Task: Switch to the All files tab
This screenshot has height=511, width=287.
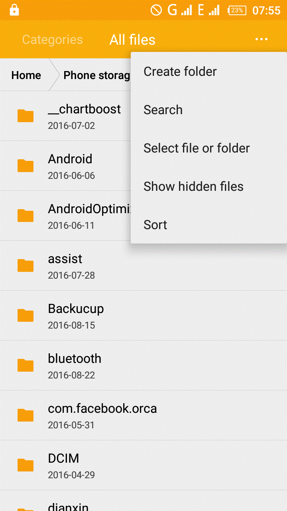Action: point(132,40)
